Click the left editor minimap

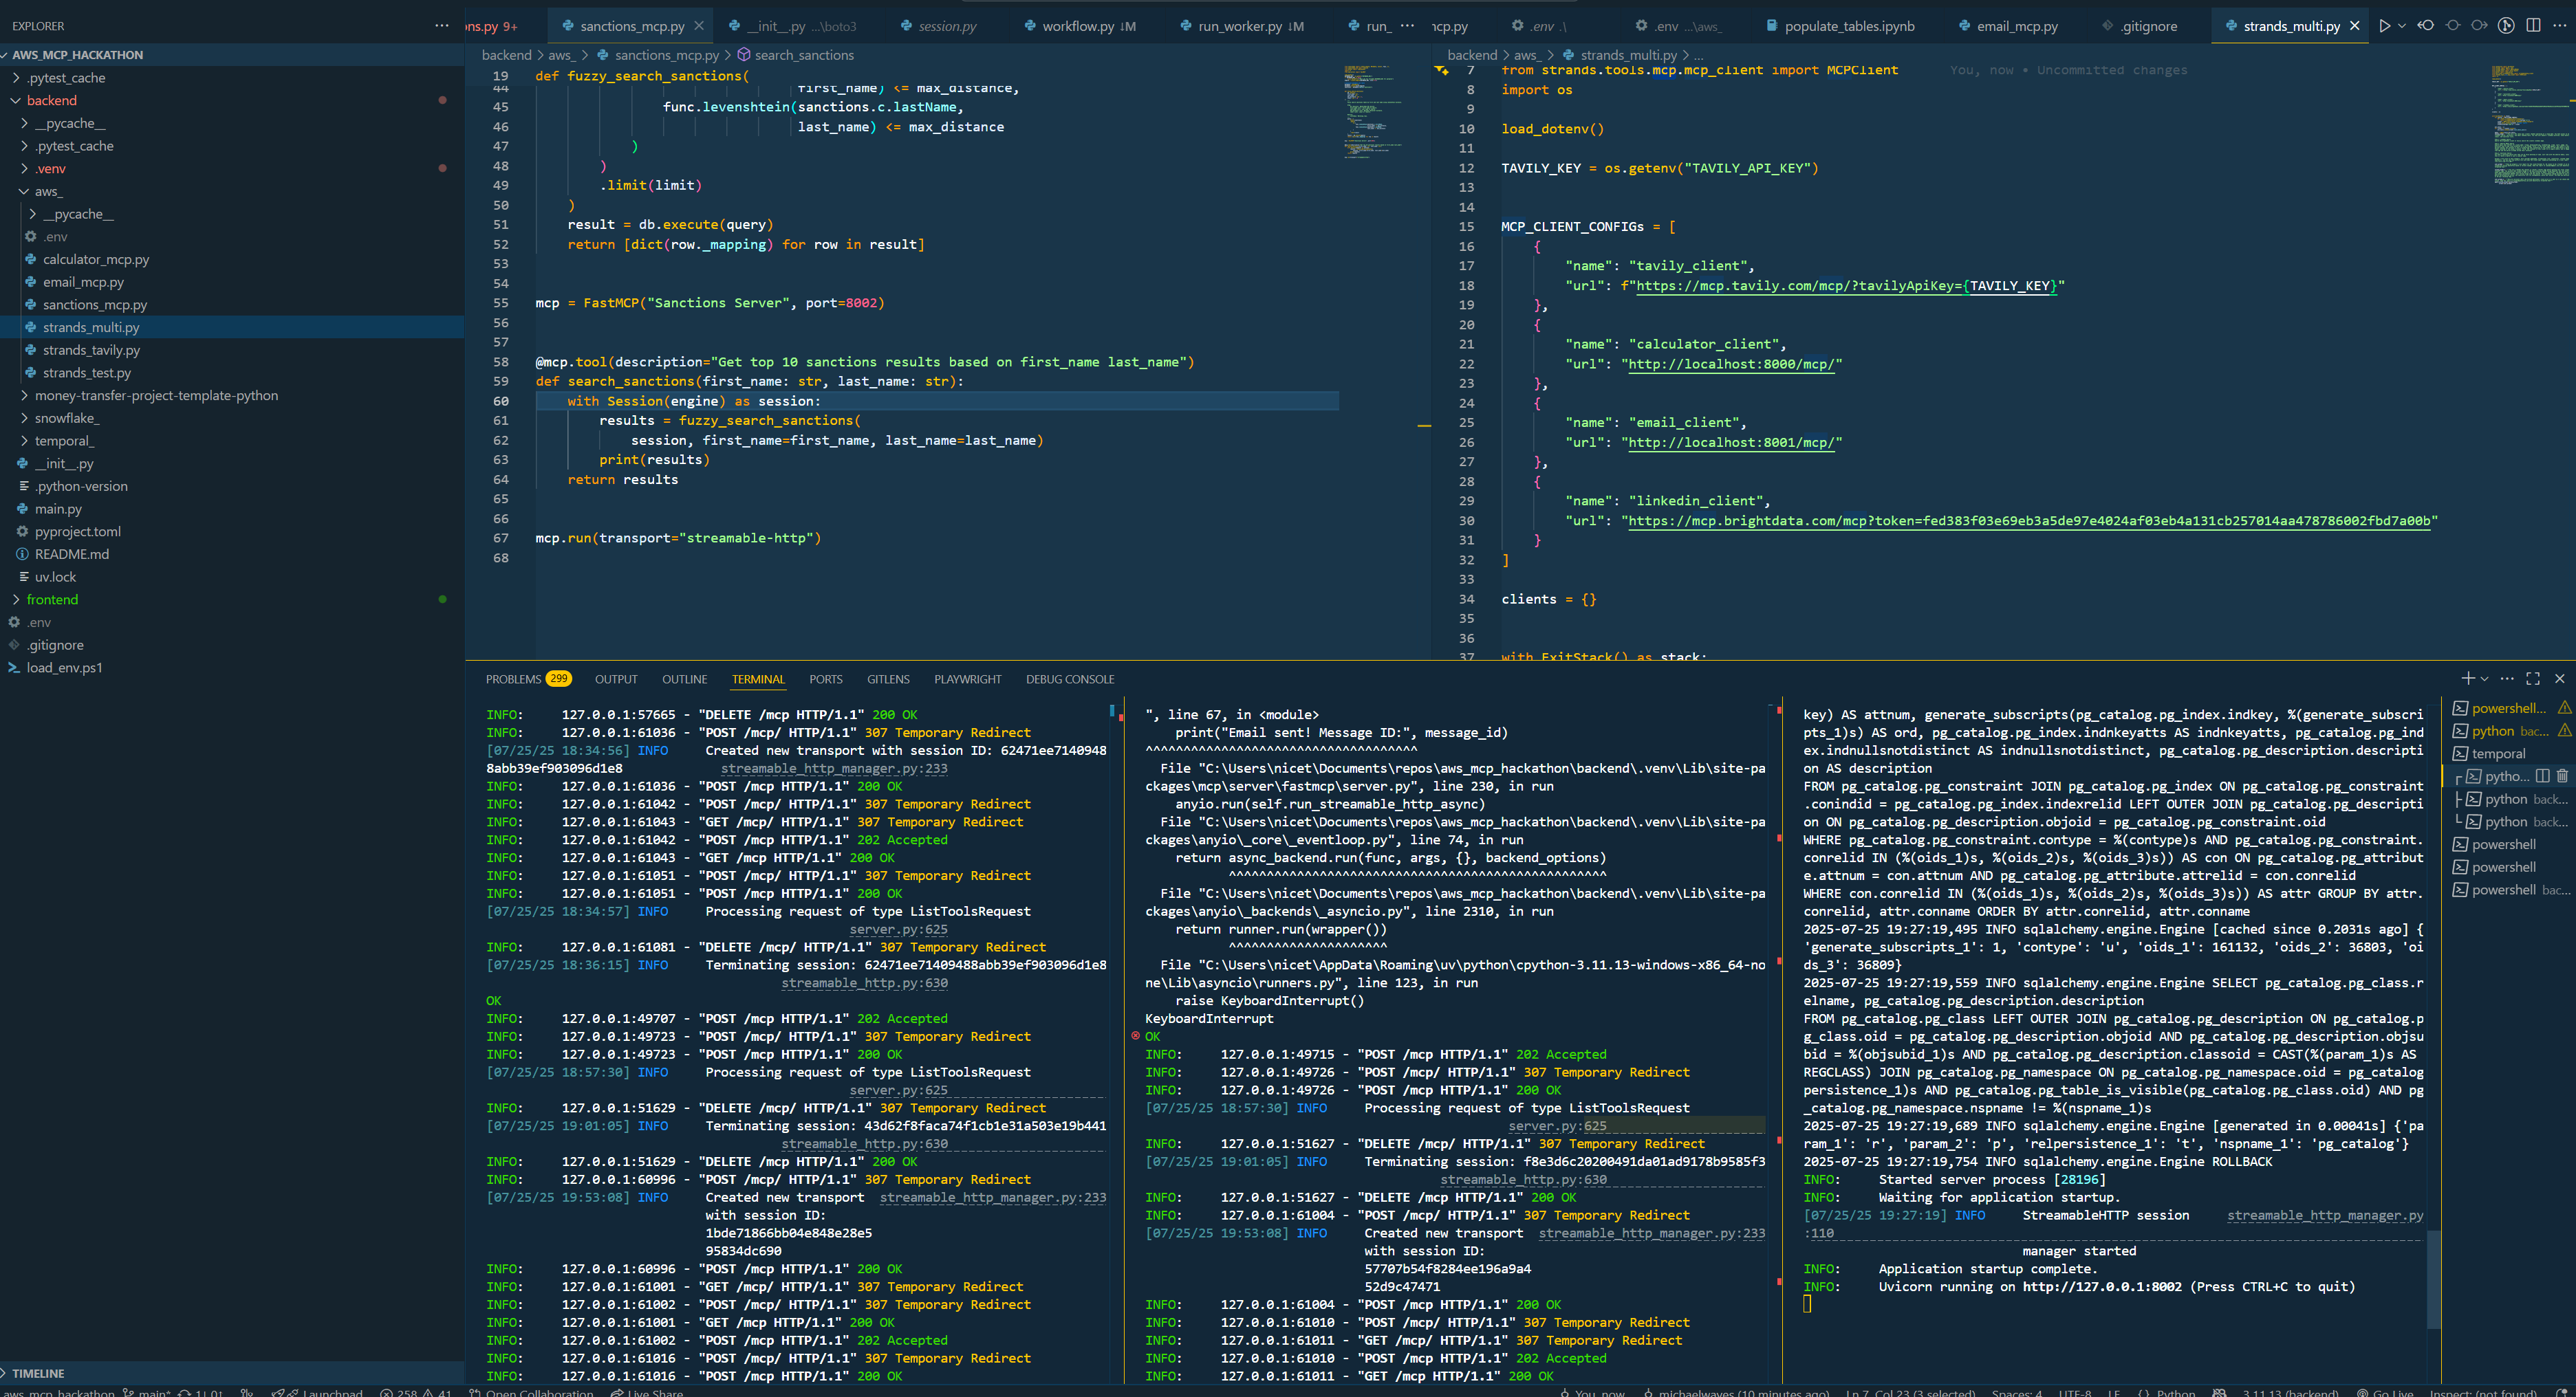pyautogui.click(x=1372, y=110)
